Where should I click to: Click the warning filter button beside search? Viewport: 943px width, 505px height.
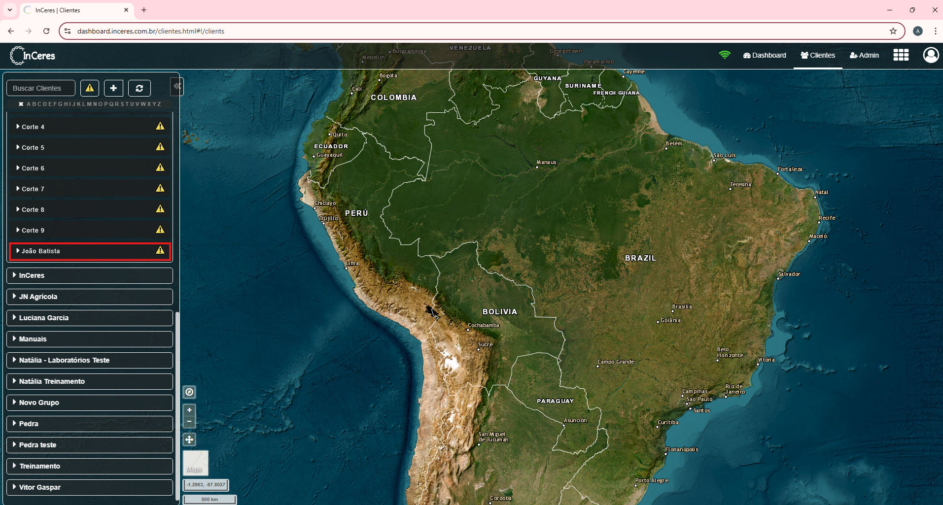click(90, 88)
